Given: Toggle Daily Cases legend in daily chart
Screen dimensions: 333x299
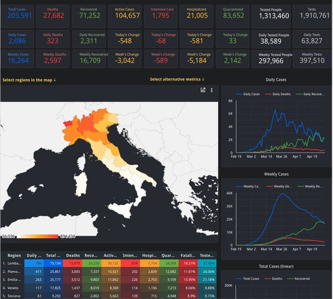Looking at the screenshot, I should (248, 94).
